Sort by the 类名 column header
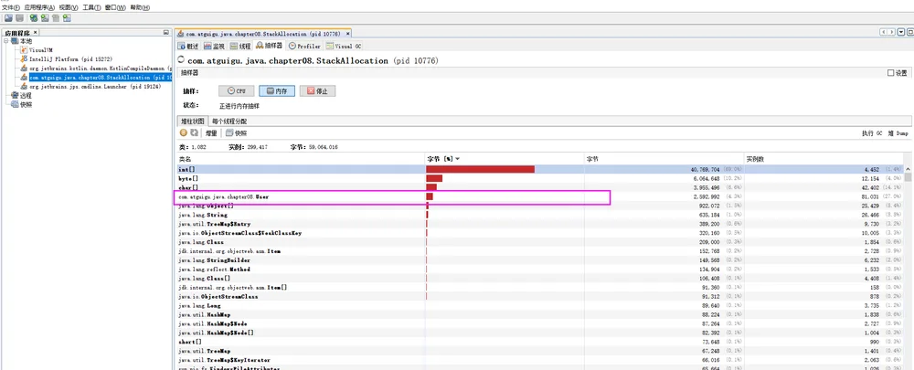The height and width of the screenshot is (370, 914). 301,158
